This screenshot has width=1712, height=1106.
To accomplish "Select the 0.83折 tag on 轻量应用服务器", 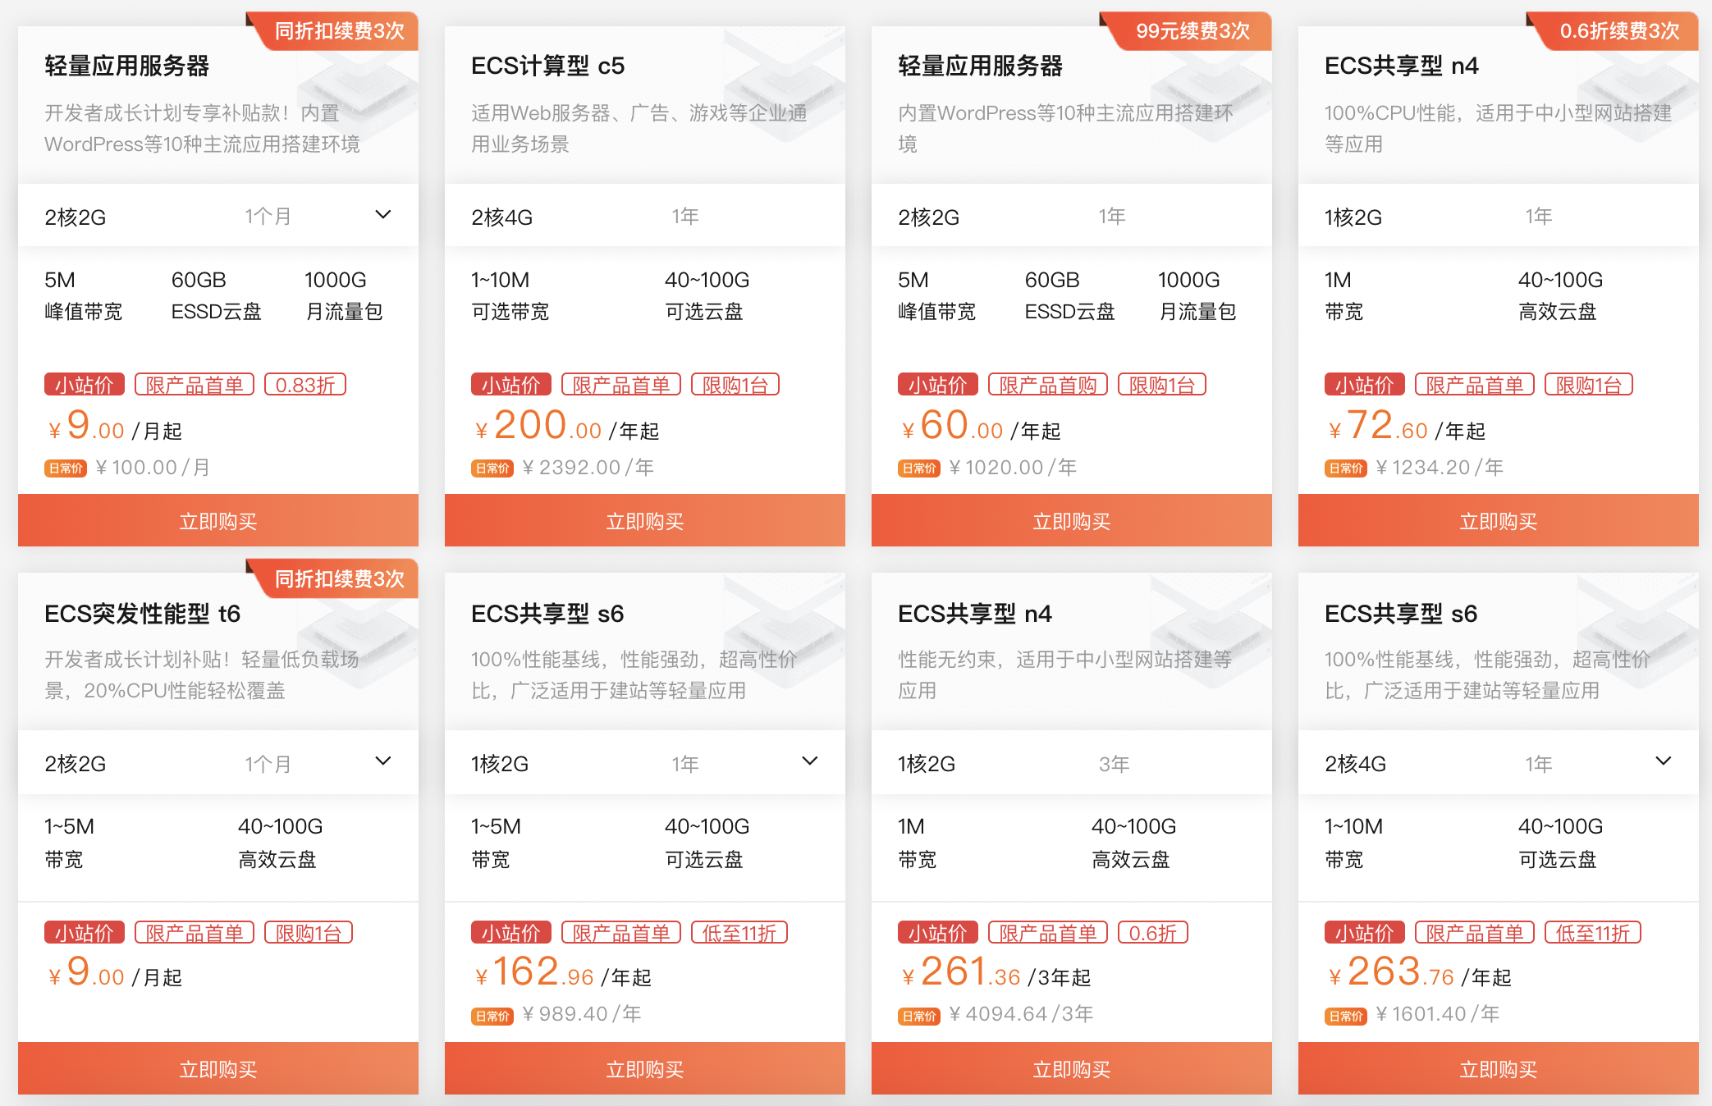I will (304, 383).
